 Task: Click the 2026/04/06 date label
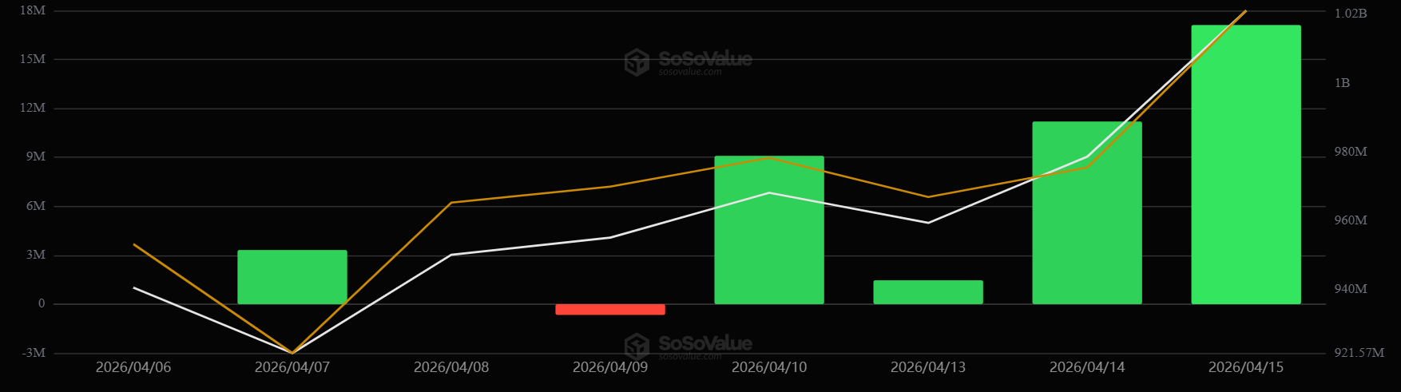coord(133,367)
